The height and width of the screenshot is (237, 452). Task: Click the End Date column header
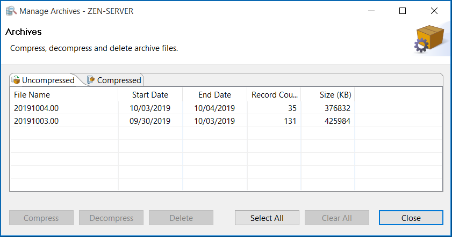[x=214, y=95]
